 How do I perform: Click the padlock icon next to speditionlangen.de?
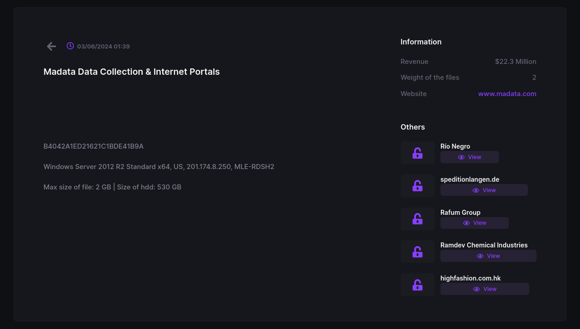tap(417, 186)
